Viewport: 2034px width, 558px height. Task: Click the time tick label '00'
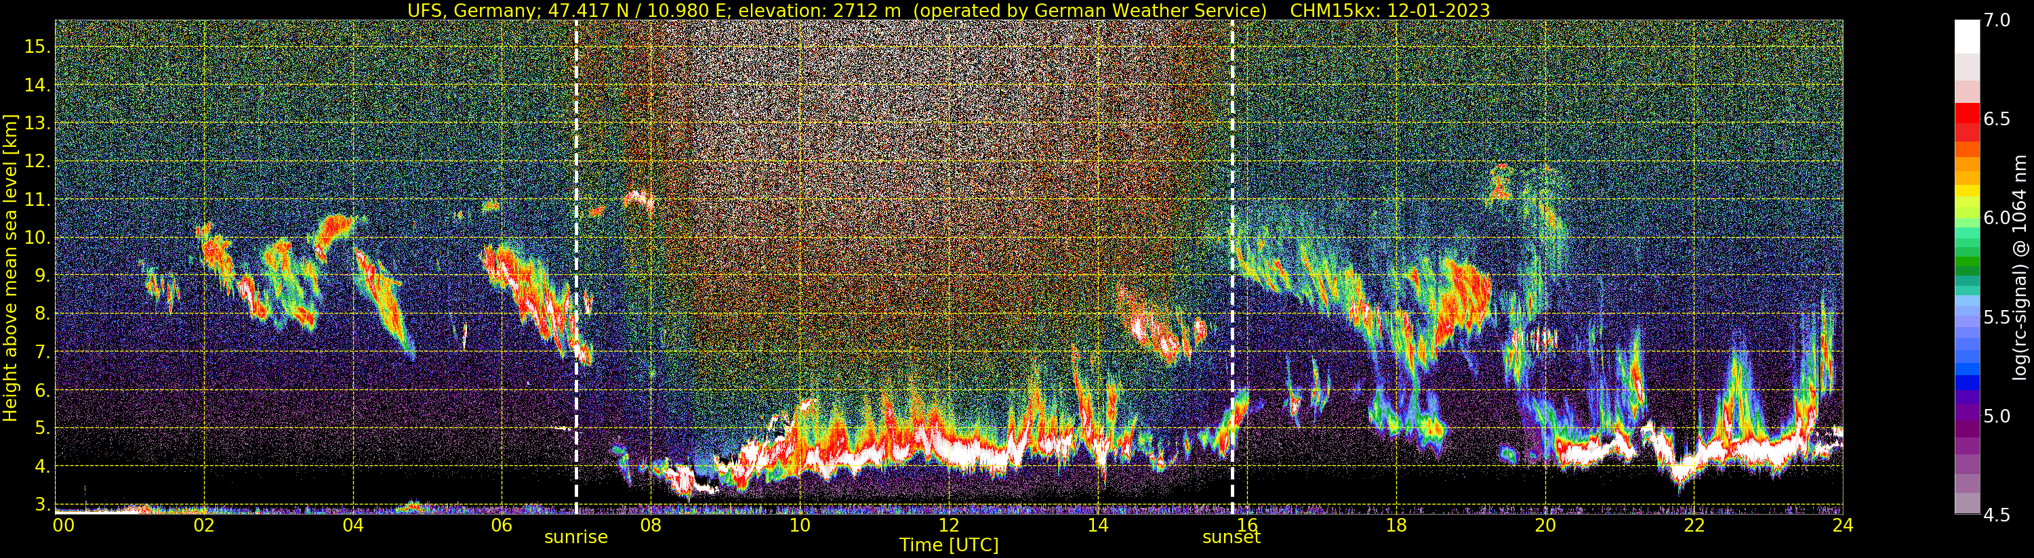coord(63,525)
